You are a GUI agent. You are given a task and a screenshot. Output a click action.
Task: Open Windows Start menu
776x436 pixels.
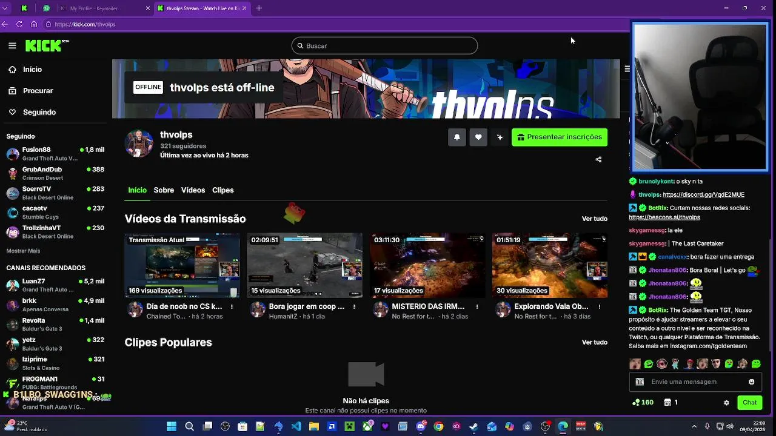[172, 426]
